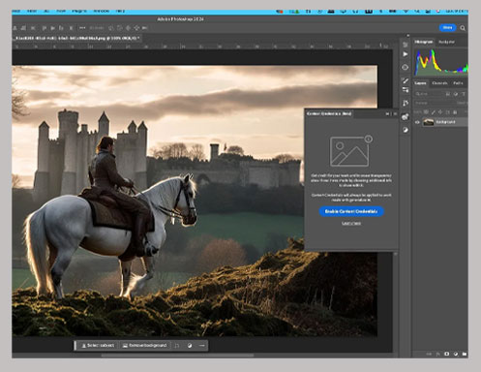Image resolution: width=481 pixels, height=372 pixels.
Task: Click the sliders icon below Brush Settings
Action: [406, 90]
